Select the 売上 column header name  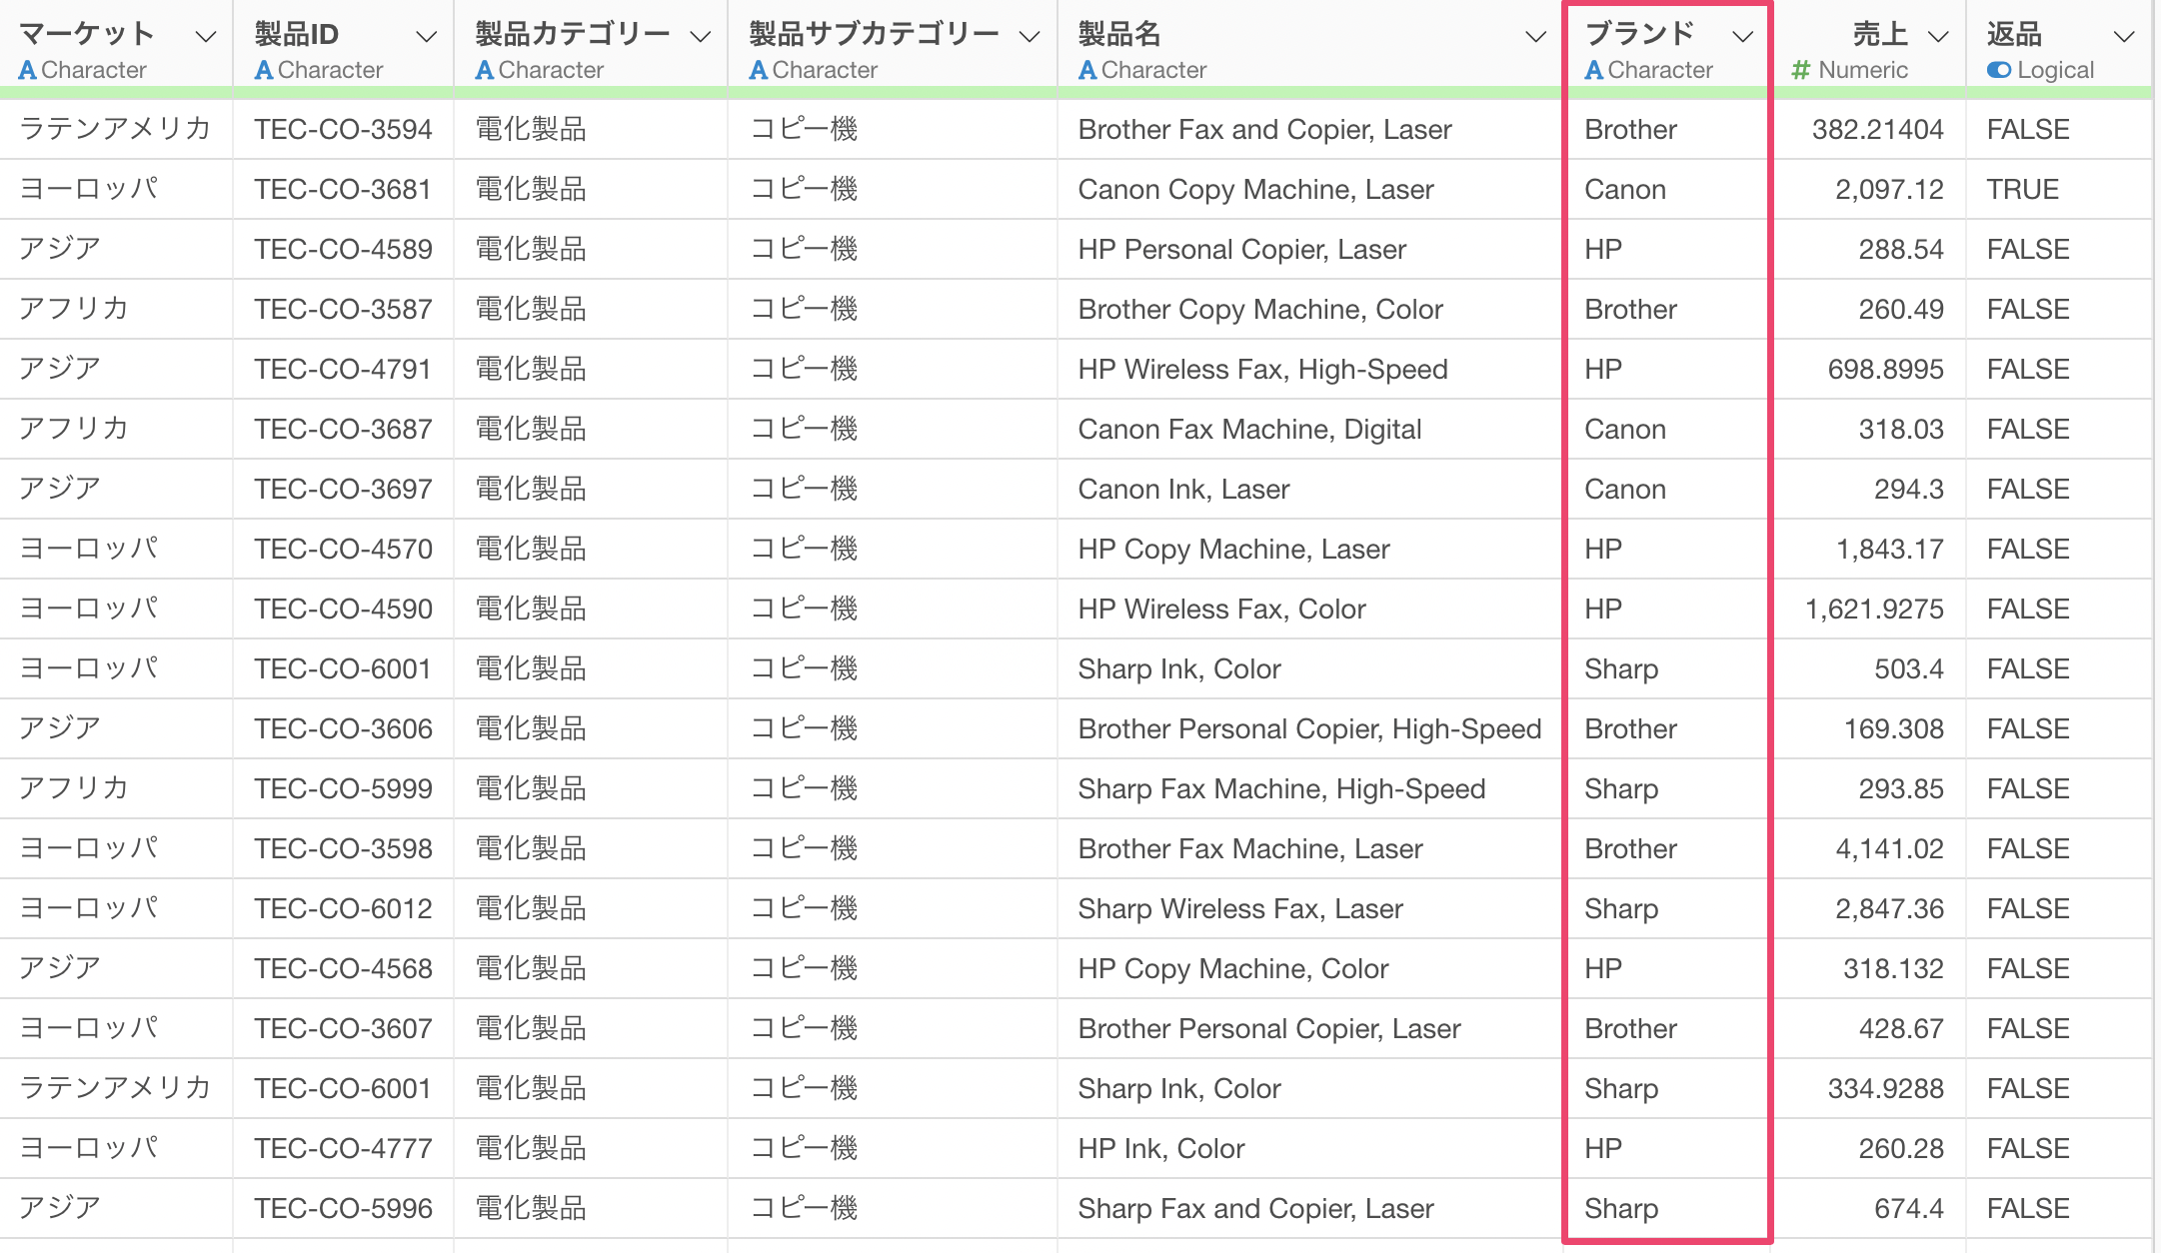(1880, 34)
